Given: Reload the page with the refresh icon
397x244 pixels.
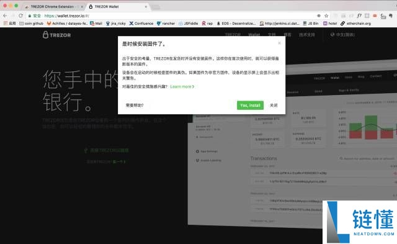Looking at the screenshot, I should click(x=20, y=16).
